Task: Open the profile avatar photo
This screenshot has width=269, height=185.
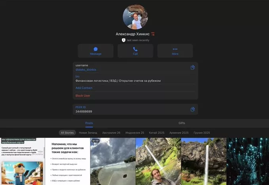Action: (135, 17)
